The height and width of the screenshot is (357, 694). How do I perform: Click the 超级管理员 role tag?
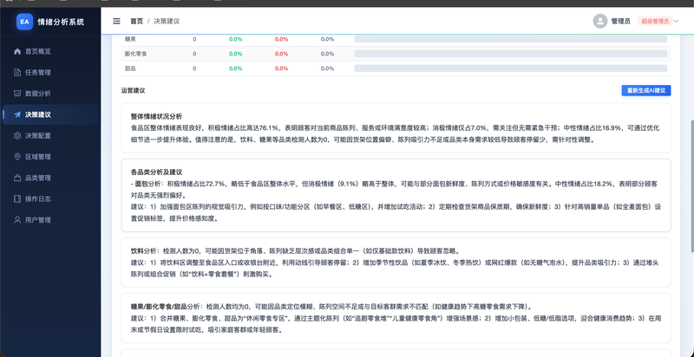click(655, 21)
